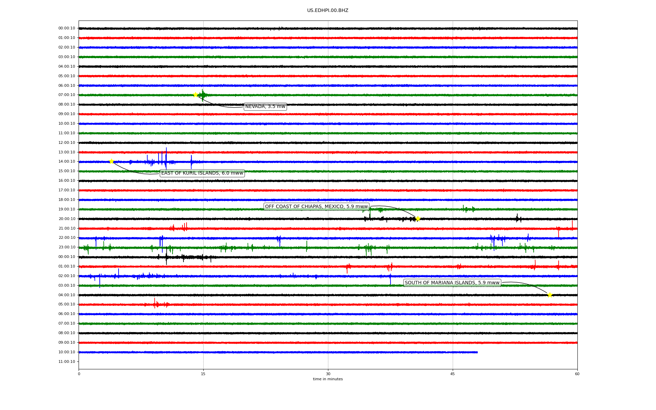Click the green waveform burst beside the Nevada star
Viewport: 656px width, 410px height.
pyautogui.click(x=203, y=95)
